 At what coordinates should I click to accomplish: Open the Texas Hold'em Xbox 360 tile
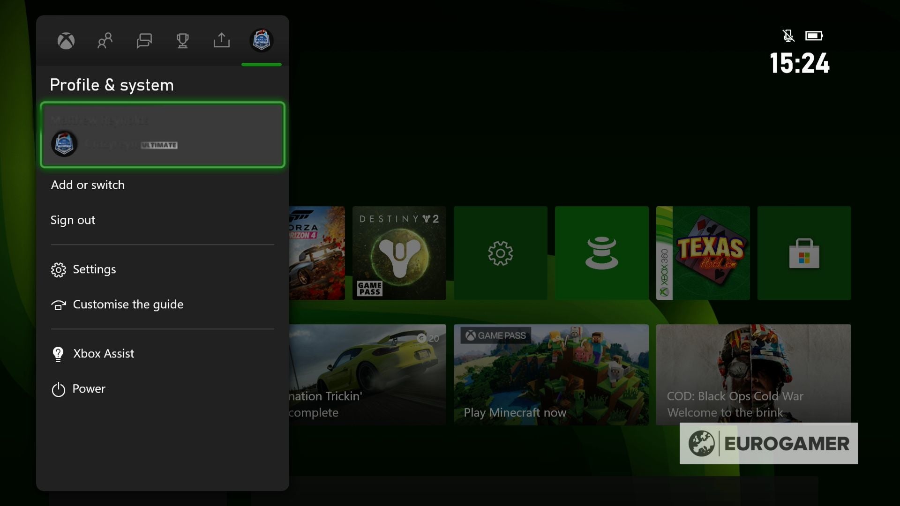tap(703, 253)
